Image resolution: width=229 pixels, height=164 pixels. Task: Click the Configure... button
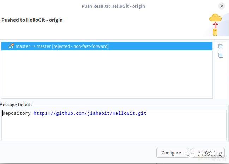point(173,153)
